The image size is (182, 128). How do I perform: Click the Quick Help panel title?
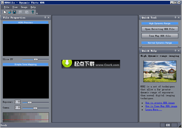click(149, 51)
